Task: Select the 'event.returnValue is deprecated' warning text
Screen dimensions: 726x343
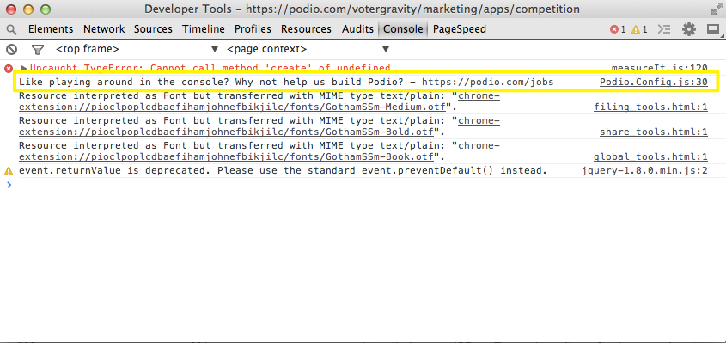Action: (283, 170)
